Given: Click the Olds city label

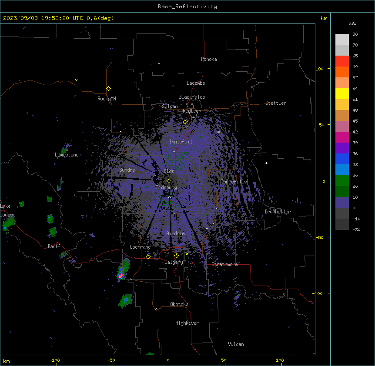Looking at the screenshot, I should point(169,171).
